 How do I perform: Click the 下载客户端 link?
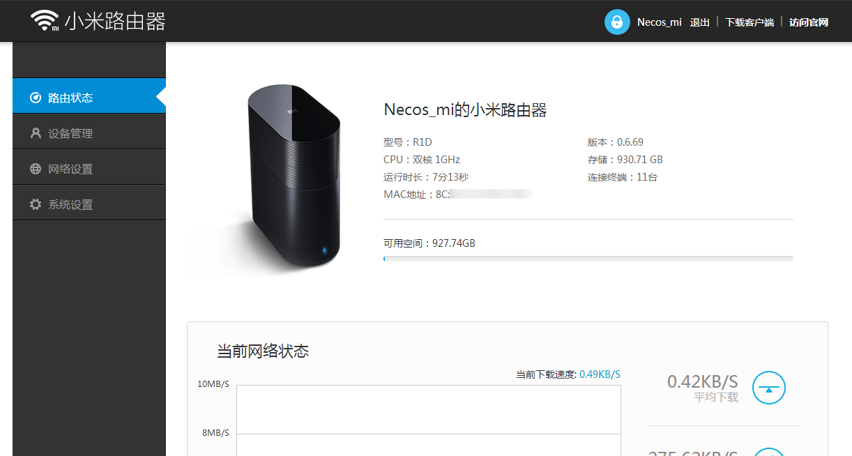point(750,22)
